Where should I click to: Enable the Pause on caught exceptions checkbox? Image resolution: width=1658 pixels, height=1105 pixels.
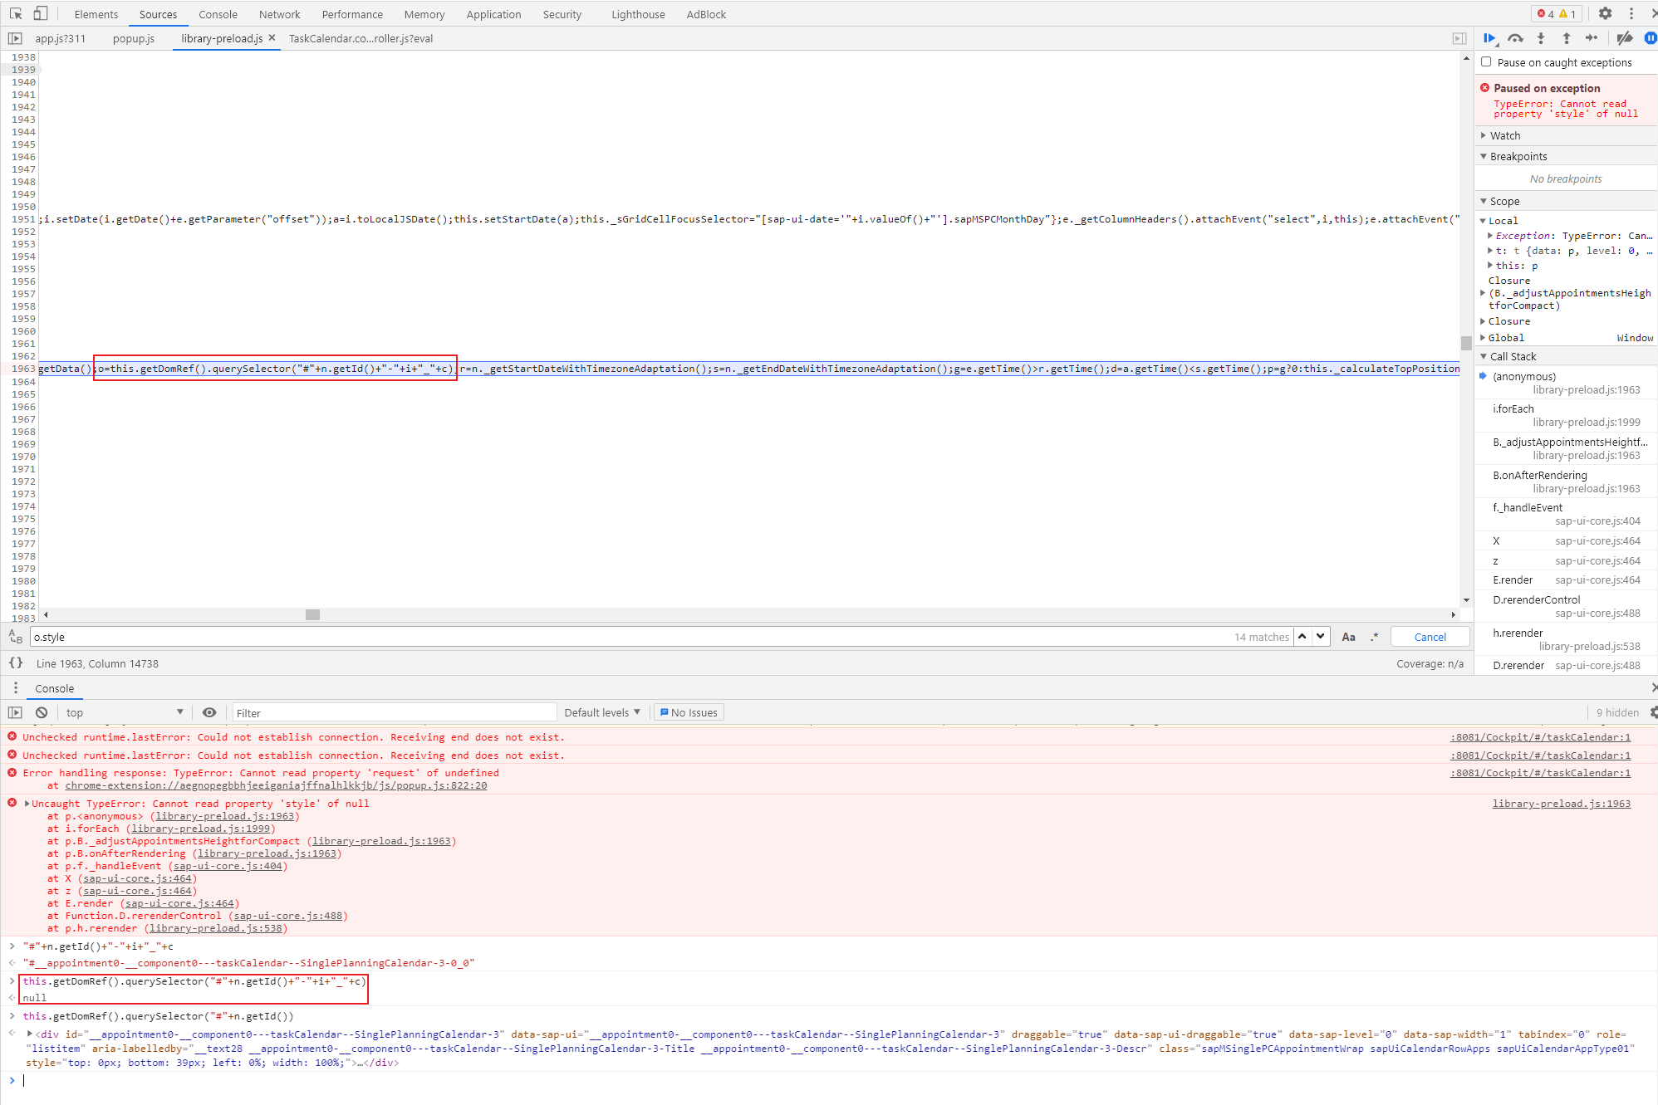1487,62
